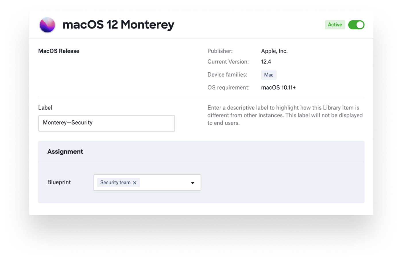The width and height of the screenshot is (402, 261).
Task: Click the green Active status badge
Action: 335,25
